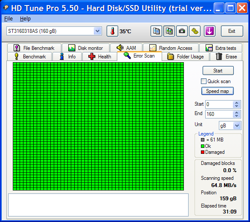Switch to the Erase tab
The image size is (250, 222).
coord(226,57)
